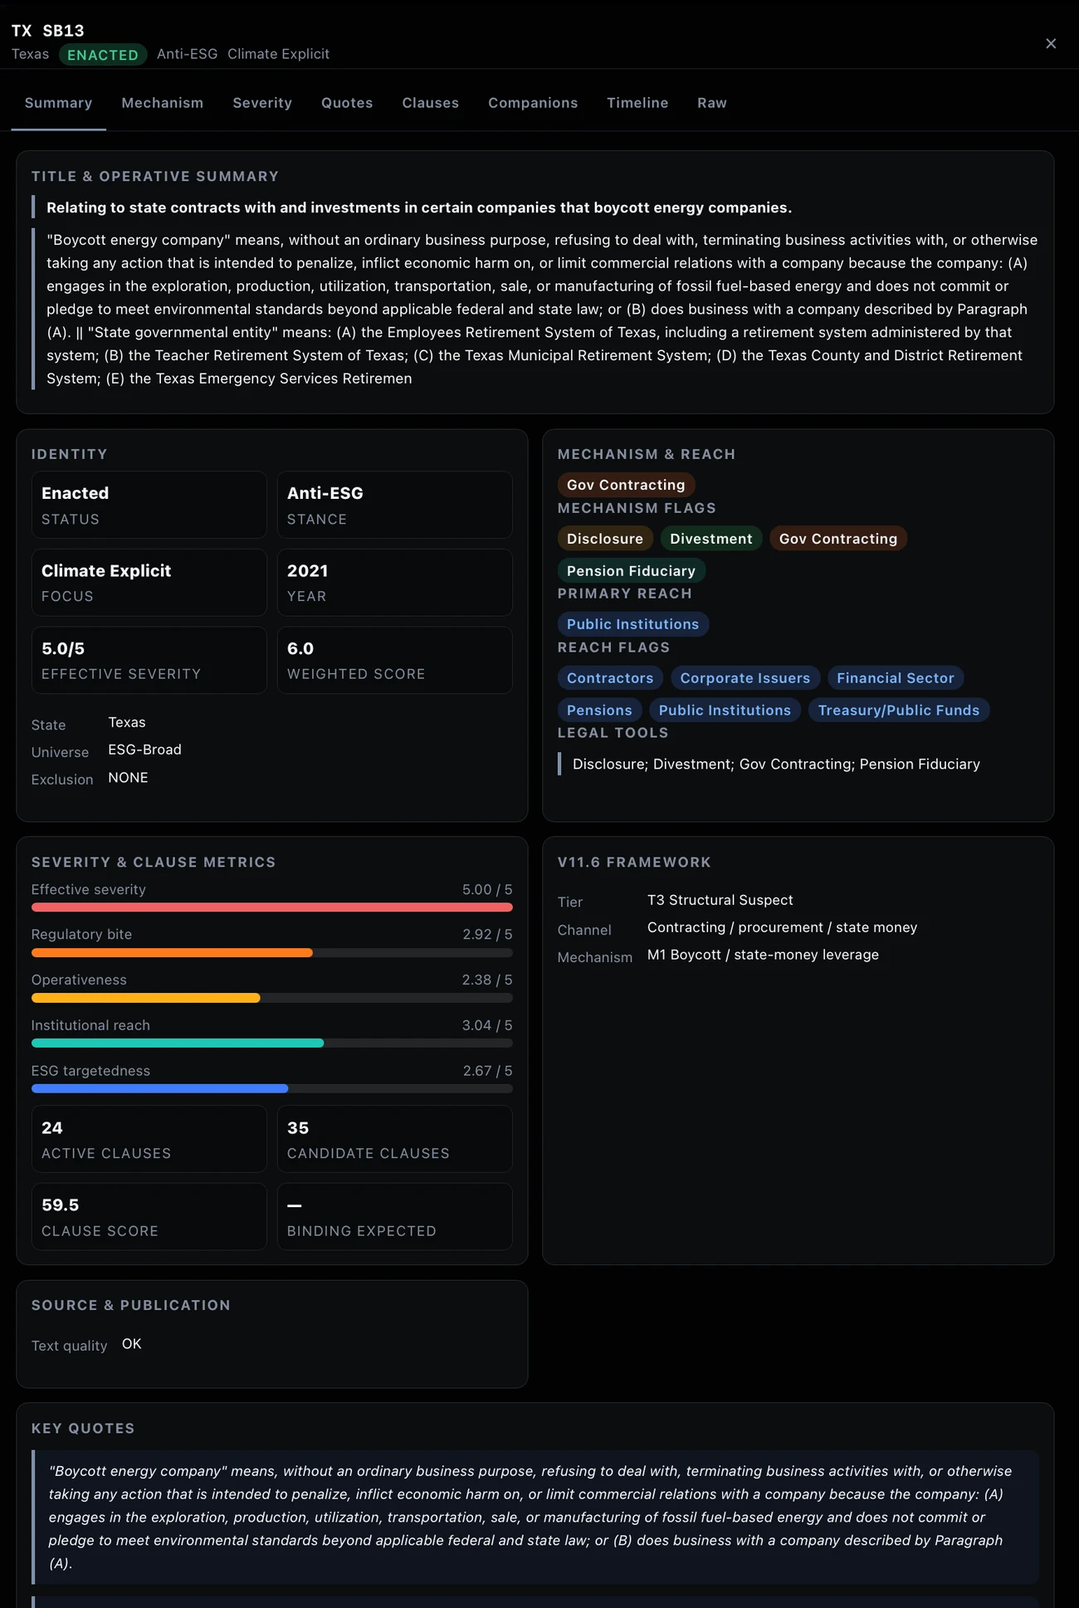Click the Gov Contracting chip under Mechanism & Reach
Screen dimensions: 1079x1608
(x=626, y=485)
